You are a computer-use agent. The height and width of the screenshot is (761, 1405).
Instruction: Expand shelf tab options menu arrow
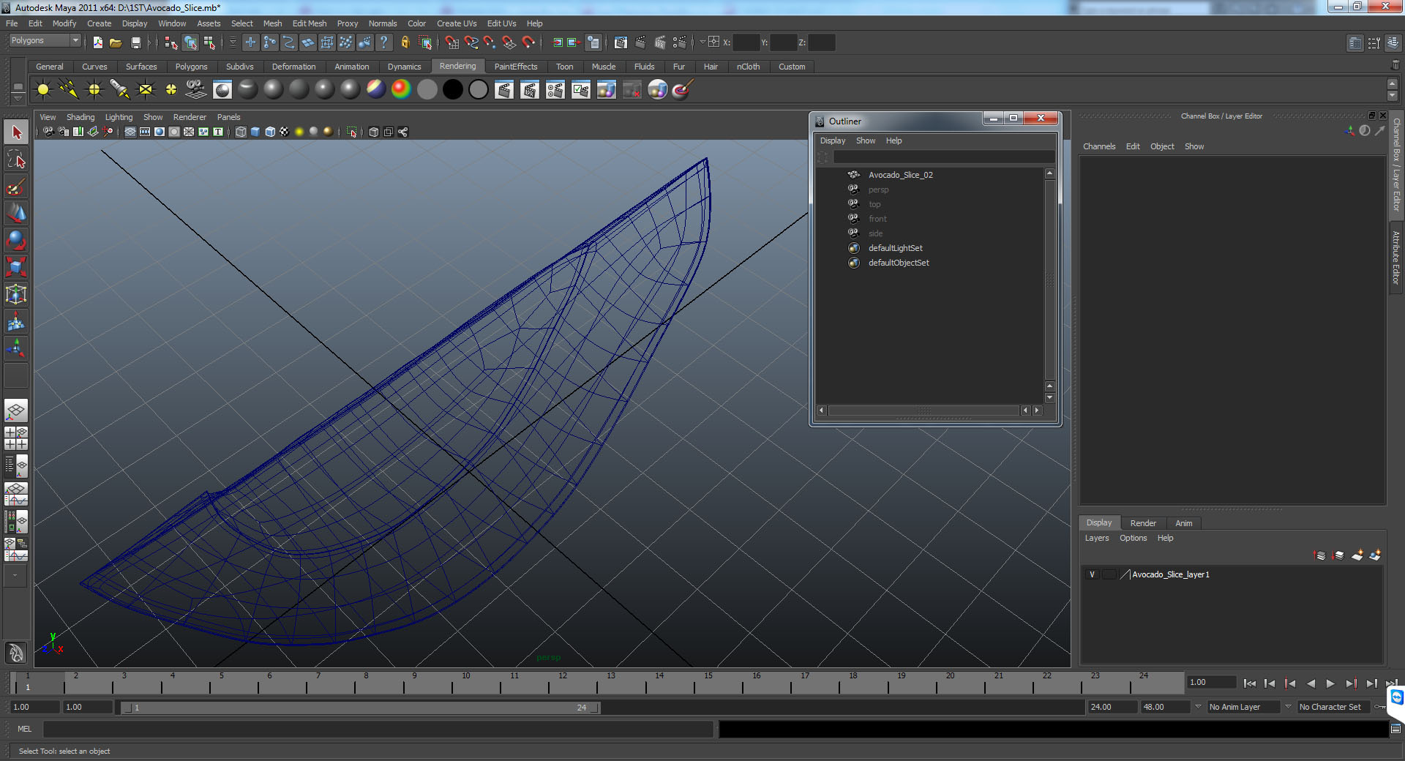18,98
